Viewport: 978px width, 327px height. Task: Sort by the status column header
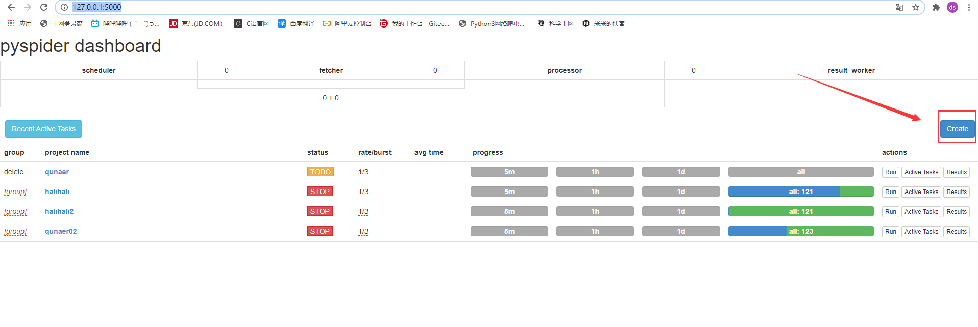(x=317, y=152)
